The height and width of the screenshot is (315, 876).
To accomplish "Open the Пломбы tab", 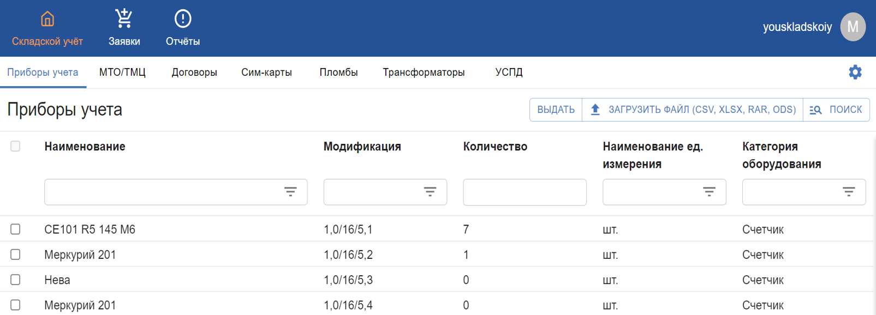I will [x=338, y=72].
